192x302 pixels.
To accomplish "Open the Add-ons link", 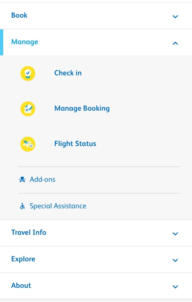I will point(42,179).
